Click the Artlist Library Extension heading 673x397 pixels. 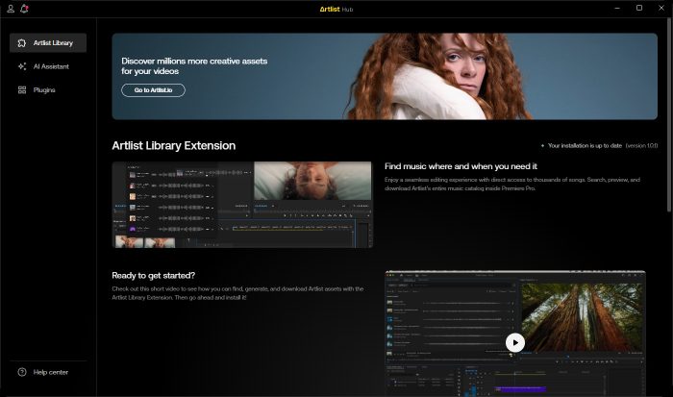pos(174,145)
